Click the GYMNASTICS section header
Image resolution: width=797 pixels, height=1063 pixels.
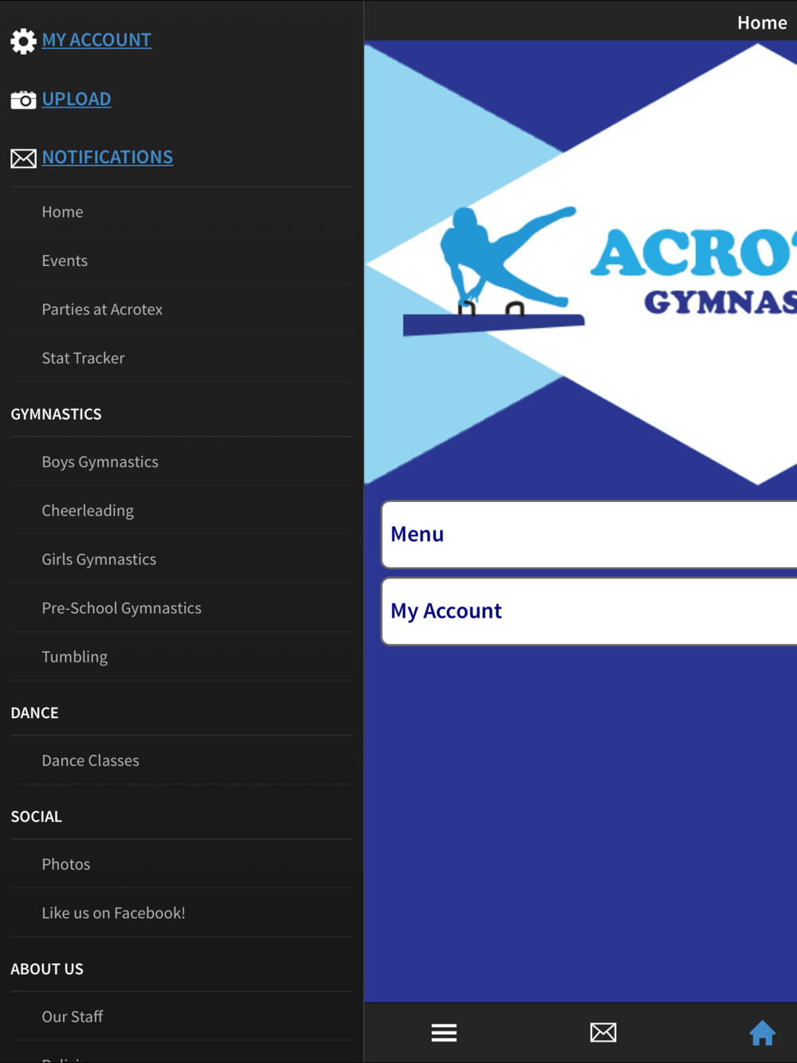(x=56, y=414)
